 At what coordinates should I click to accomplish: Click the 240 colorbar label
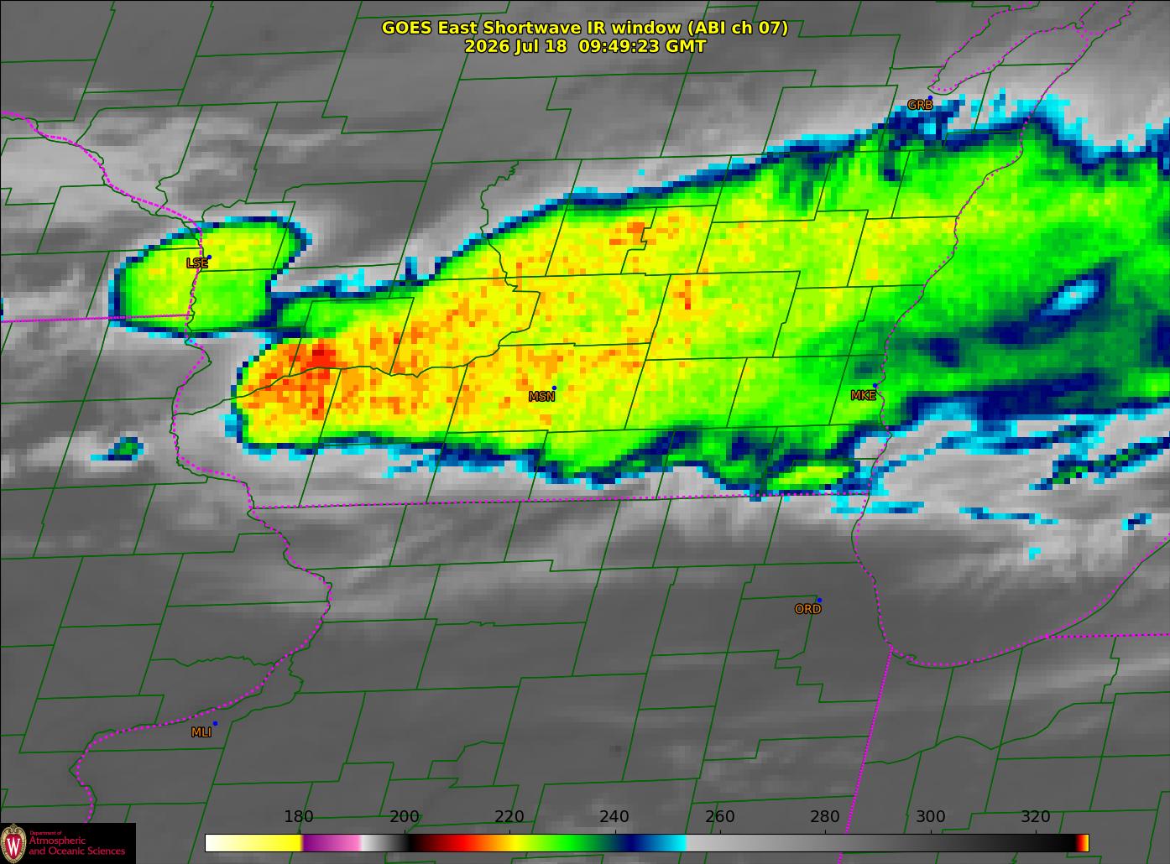[614, 817]
